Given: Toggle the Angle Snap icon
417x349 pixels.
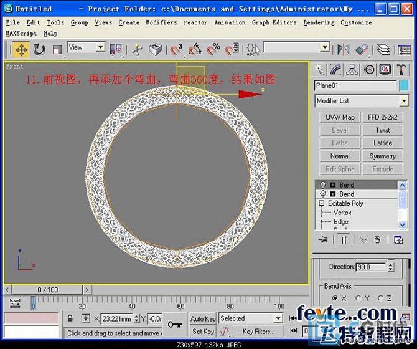Looking at the screenshot, I should coord(195,50).
